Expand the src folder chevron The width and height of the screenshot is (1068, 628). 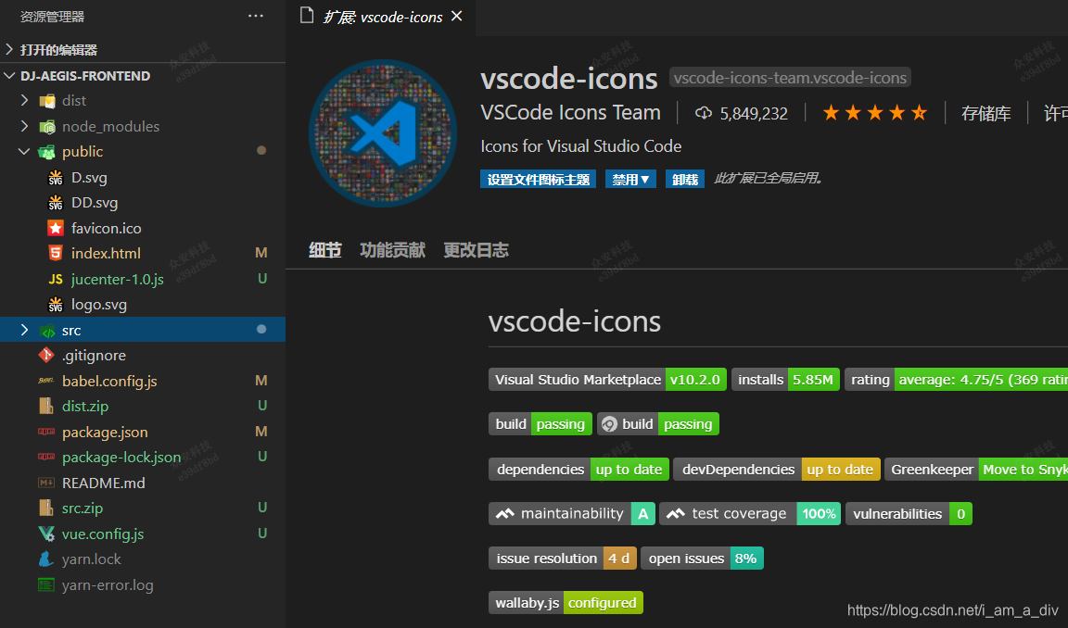[24, 330]
